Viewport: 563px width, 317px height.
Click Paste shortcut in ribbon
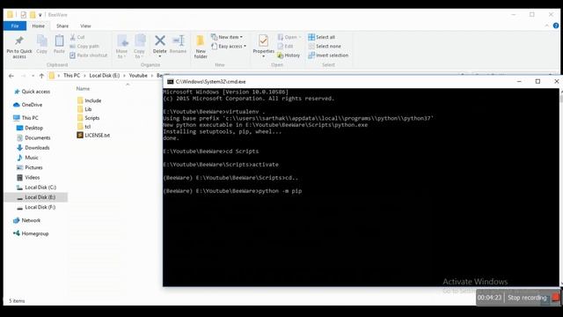pos(89,55)
